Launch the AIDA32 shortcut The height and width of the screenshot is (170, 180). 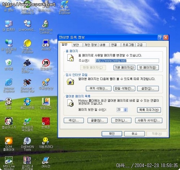[46, 45]
